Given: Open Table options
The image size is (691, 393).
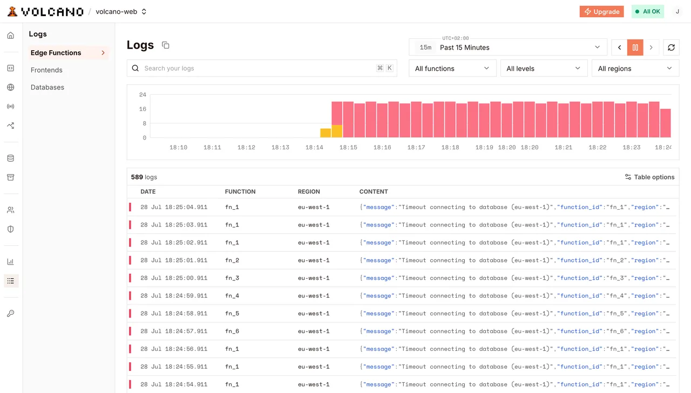Looking at the screenshot, I should pyautogui.click(x=649, y=177).
